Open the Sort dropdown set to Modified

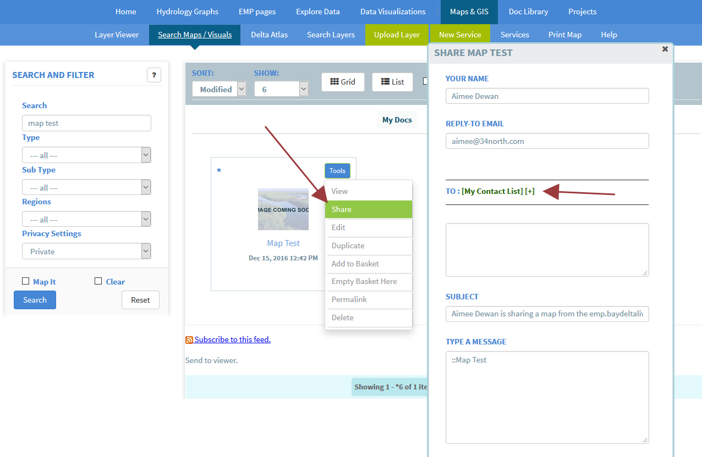pos(219,89)
